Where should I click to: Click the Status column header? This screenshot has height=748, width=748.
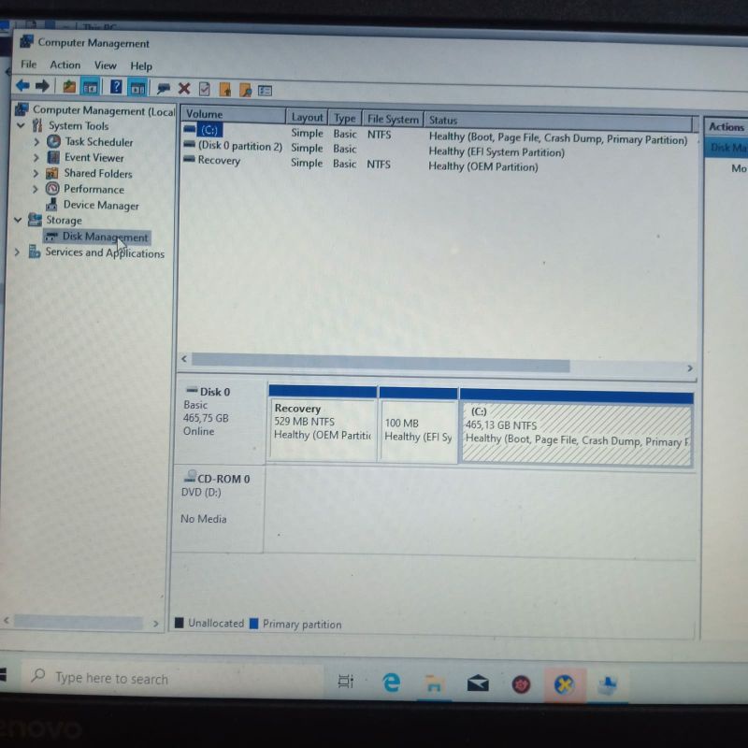coord(443,120)
